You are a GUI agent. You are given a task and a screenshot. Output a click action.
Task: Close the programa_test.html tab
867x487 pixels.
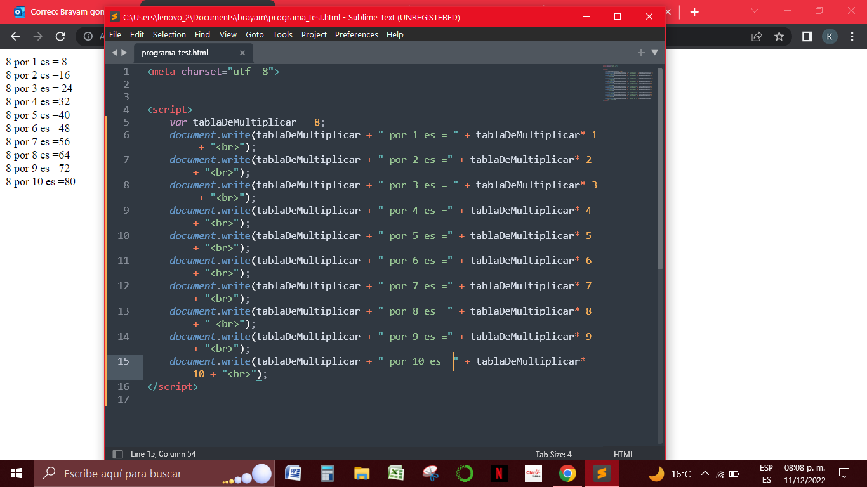point(242,53)
